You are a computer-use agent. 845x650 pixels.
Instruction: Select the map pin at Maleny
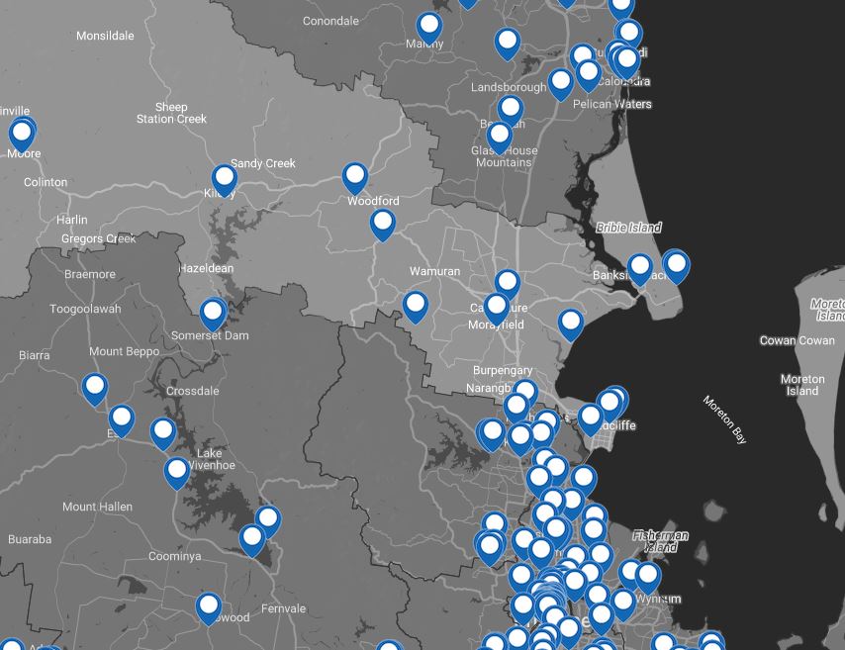[429, 28]
